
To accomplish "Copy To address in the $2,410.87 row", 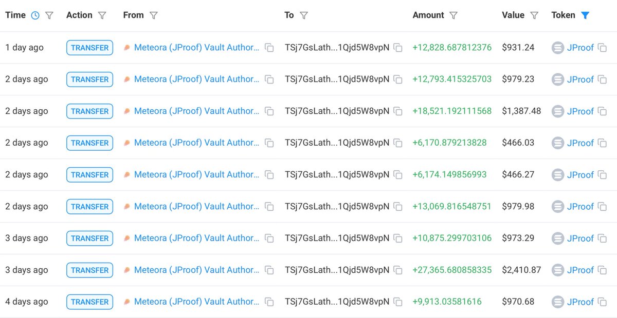I will coord(397,270).
